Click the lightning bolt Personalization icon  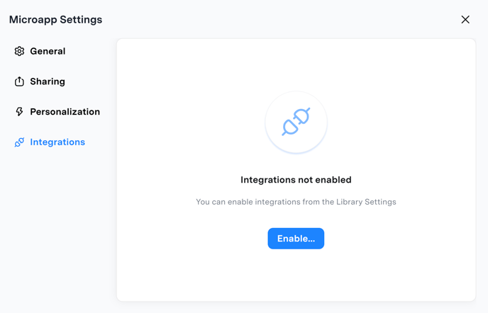tap(19, 112)
